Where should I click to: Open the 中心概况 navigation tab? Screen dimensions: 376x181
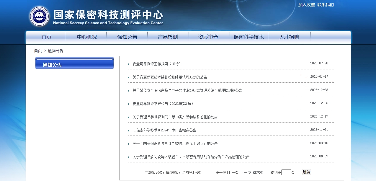[87, 37]
